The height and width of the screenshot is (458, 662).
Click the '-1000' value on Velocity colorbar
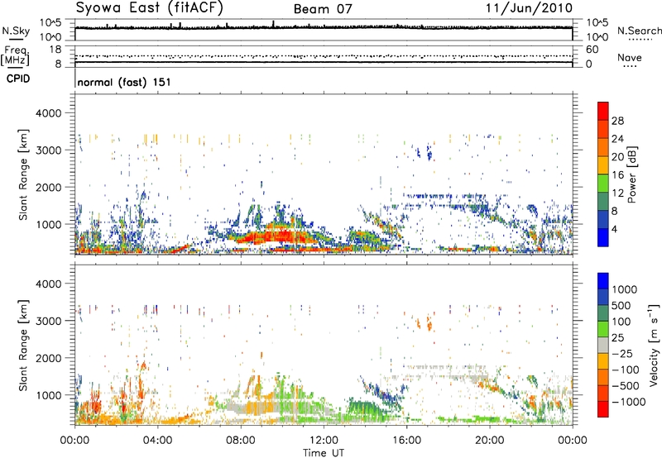click(628, 402)
